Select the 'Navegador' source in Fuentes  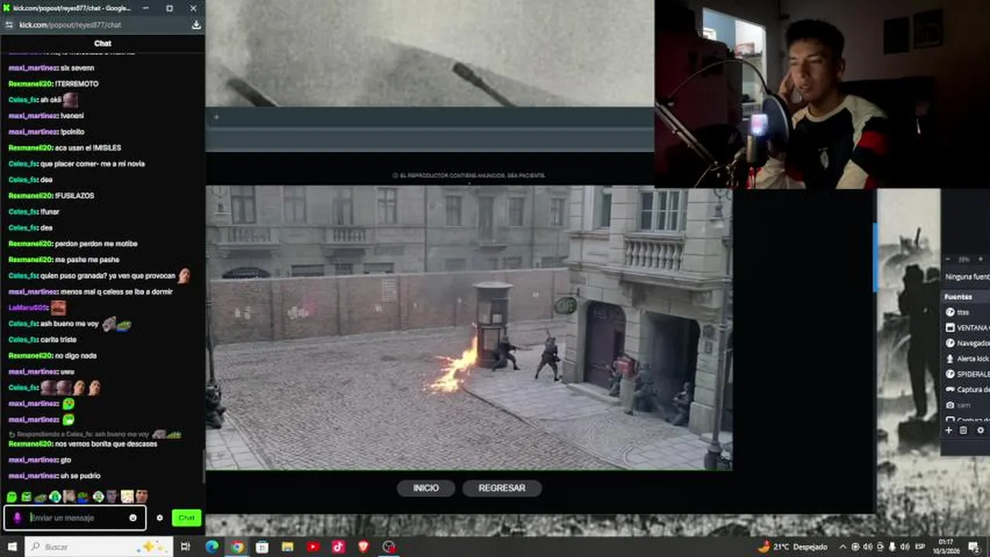(965, 343)
